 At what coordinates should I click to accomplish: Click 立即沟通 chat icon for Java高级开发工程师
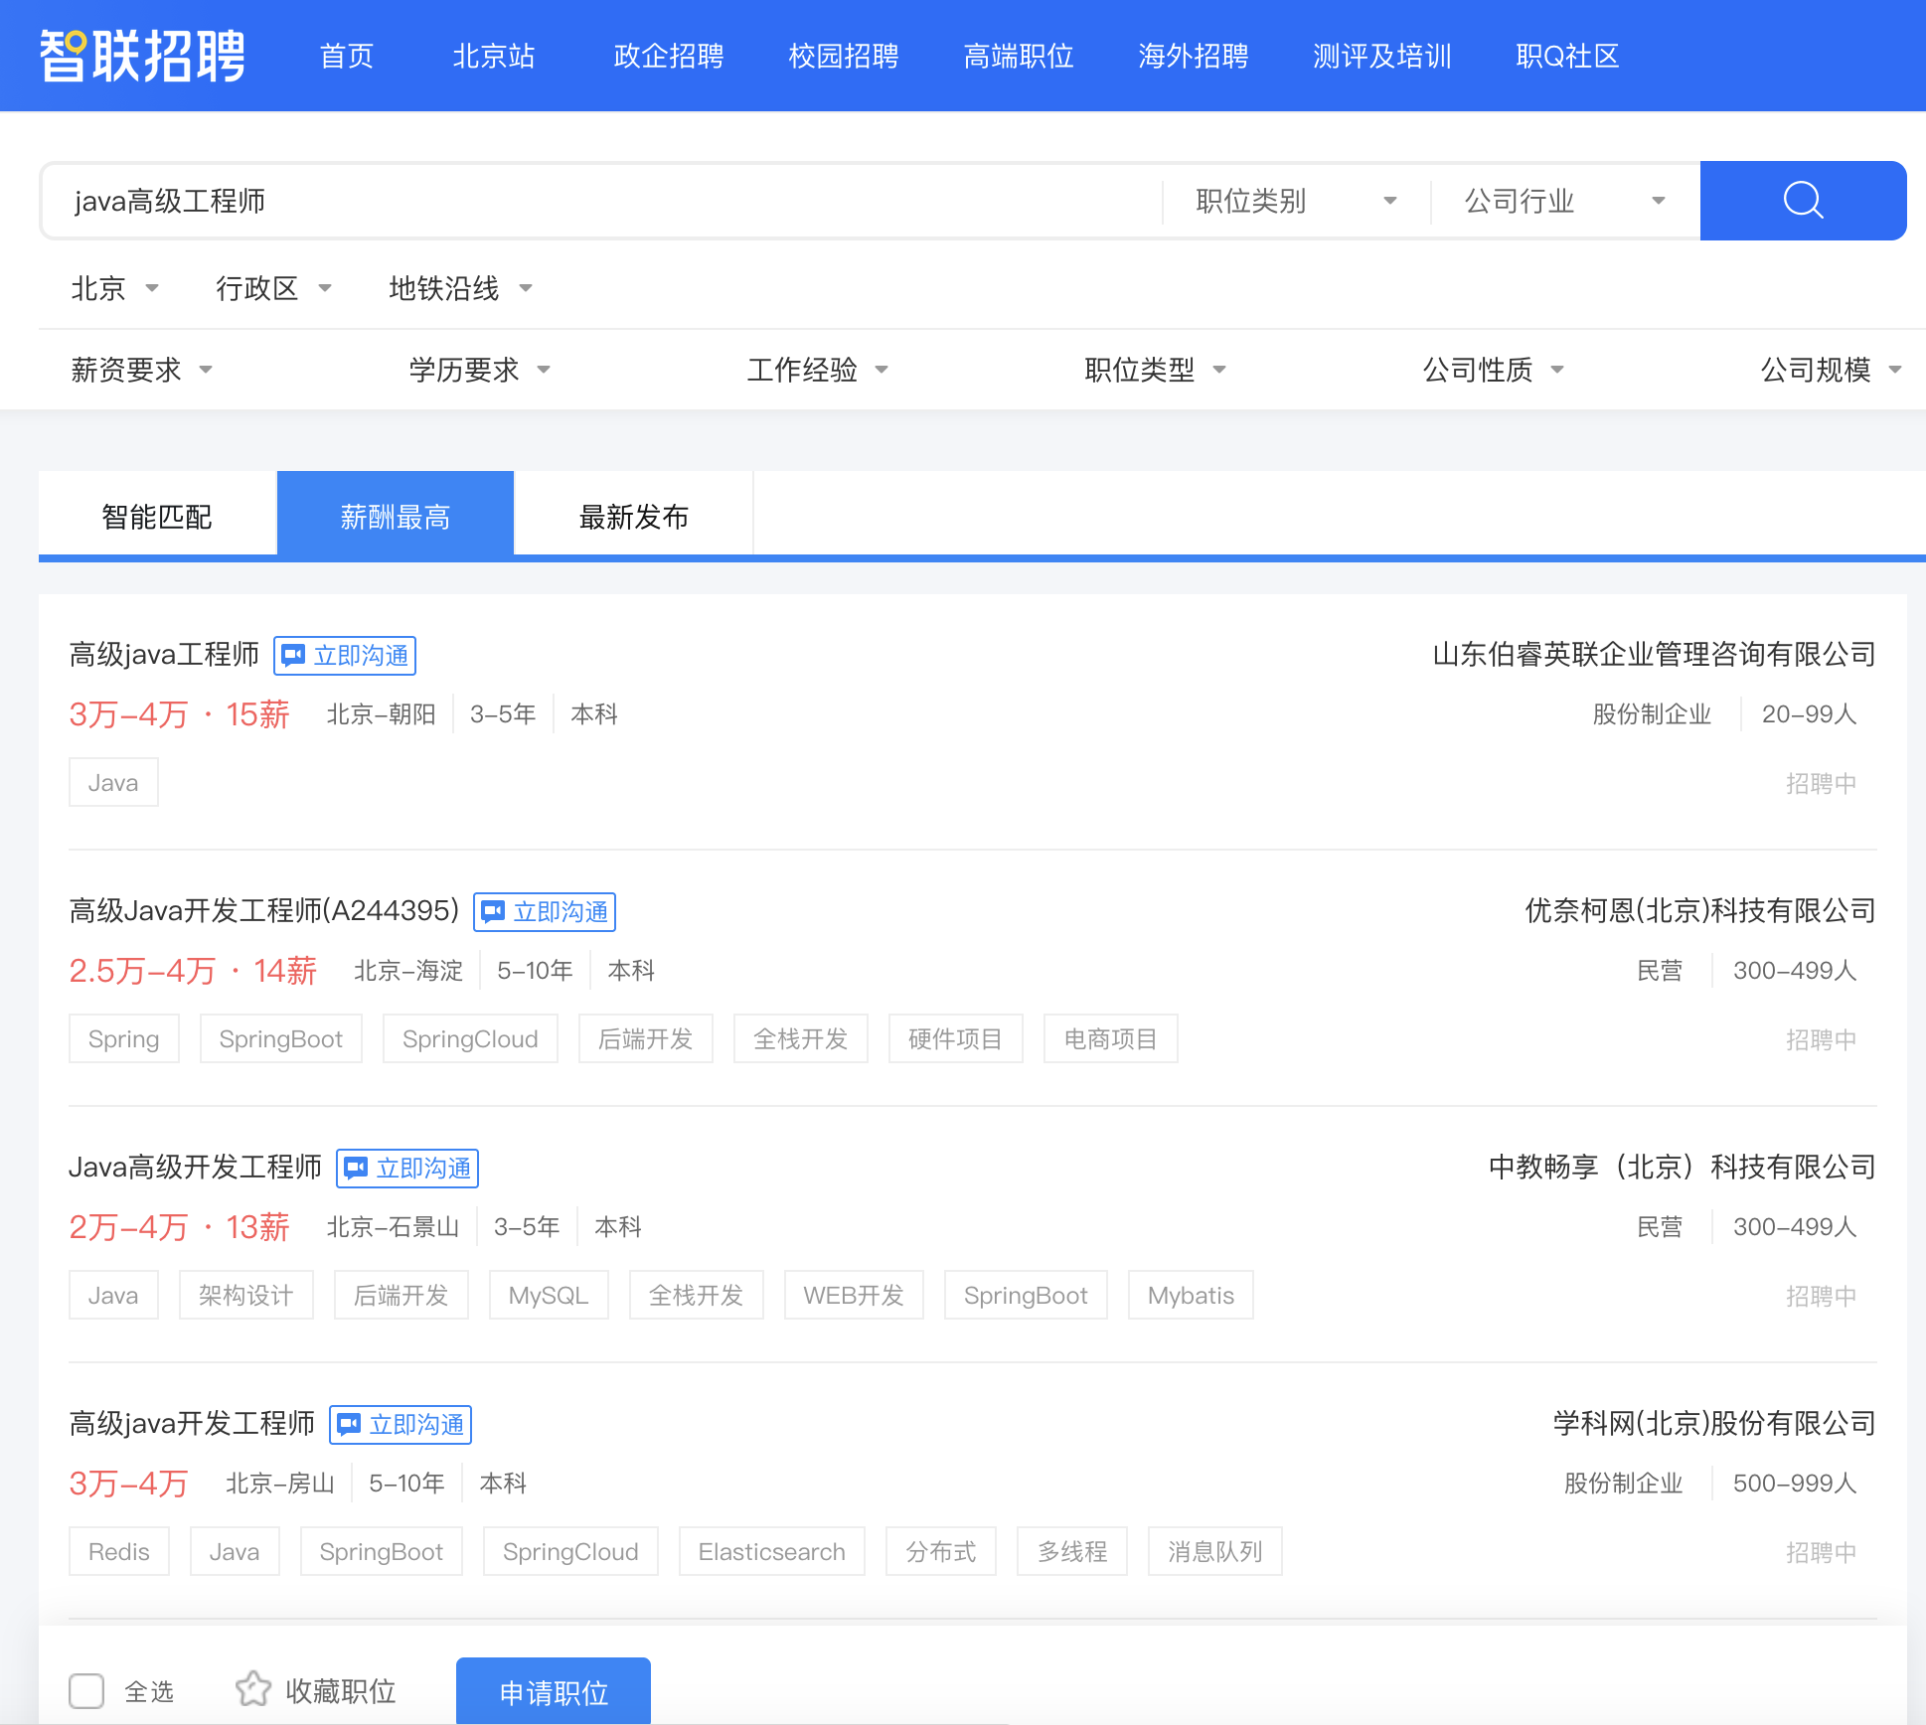356,1169
